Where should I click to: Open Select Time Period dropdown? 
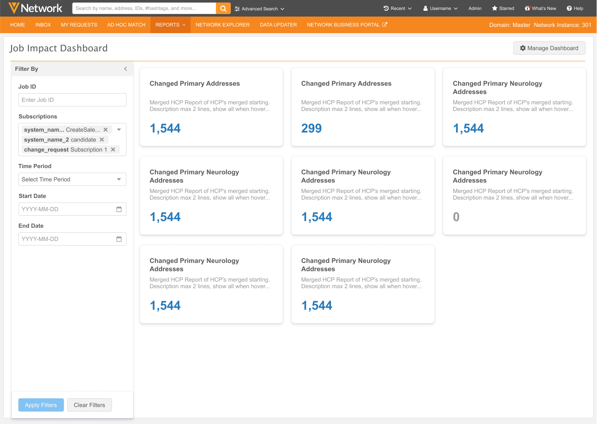73,179
